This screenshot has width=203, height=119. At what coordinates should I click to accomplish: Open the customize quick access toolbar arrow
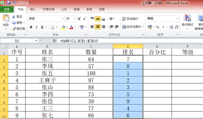tap(29, 3)
